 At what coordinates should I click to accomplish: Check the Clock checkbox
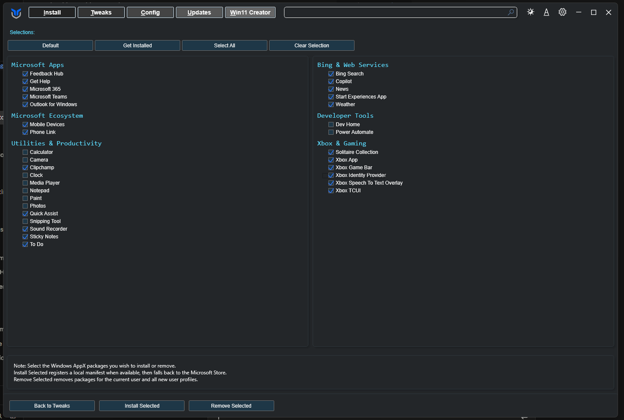tap(25, 175)
